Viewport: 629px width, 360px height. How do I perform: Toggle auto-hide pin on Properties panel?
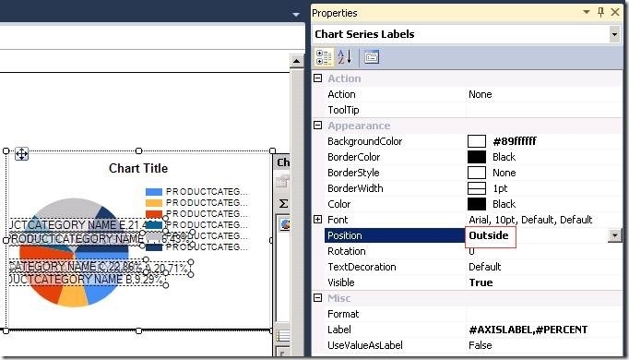coord(600,12)
